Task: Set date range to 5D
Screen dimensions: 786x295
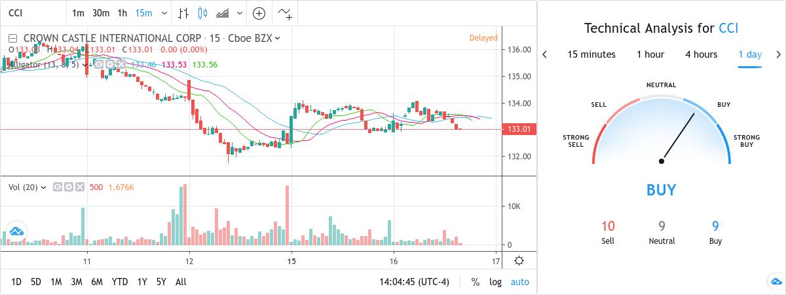Action: pyautogui.click(x=36, y=282)
